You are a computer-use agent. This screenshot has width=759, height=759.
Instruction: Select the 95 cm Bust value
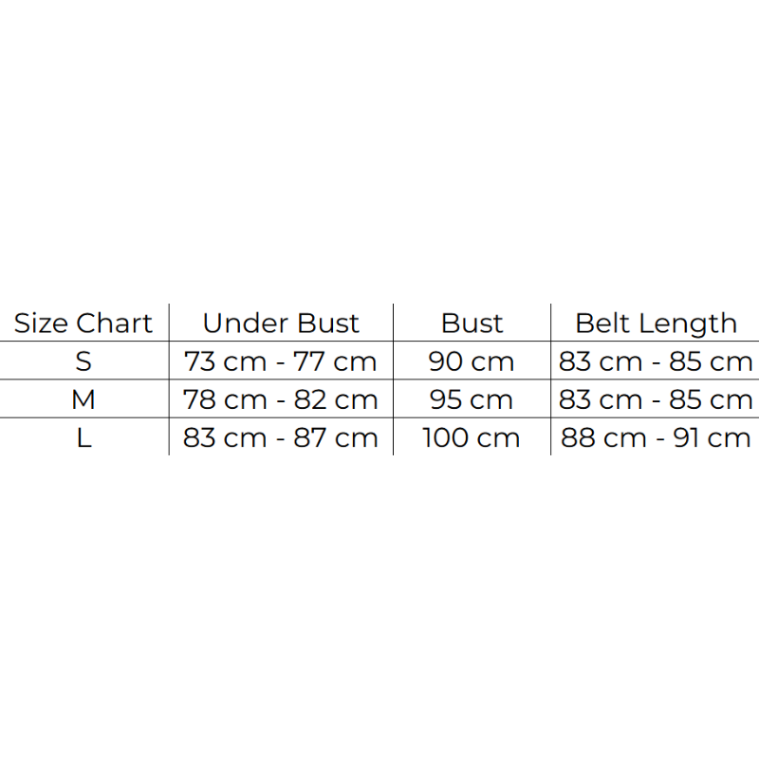[472, 399]
